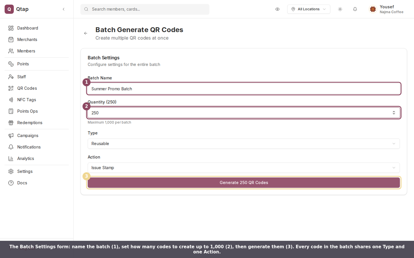Open the Type dropdown showing Reusable
This screenshot has width=414, height=258.
[x=244, y=144]
